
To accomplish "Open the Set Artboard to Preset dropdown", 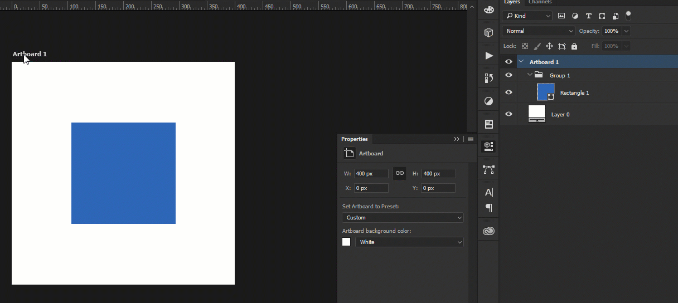I will pyautogui.click(x=403, y=218).
